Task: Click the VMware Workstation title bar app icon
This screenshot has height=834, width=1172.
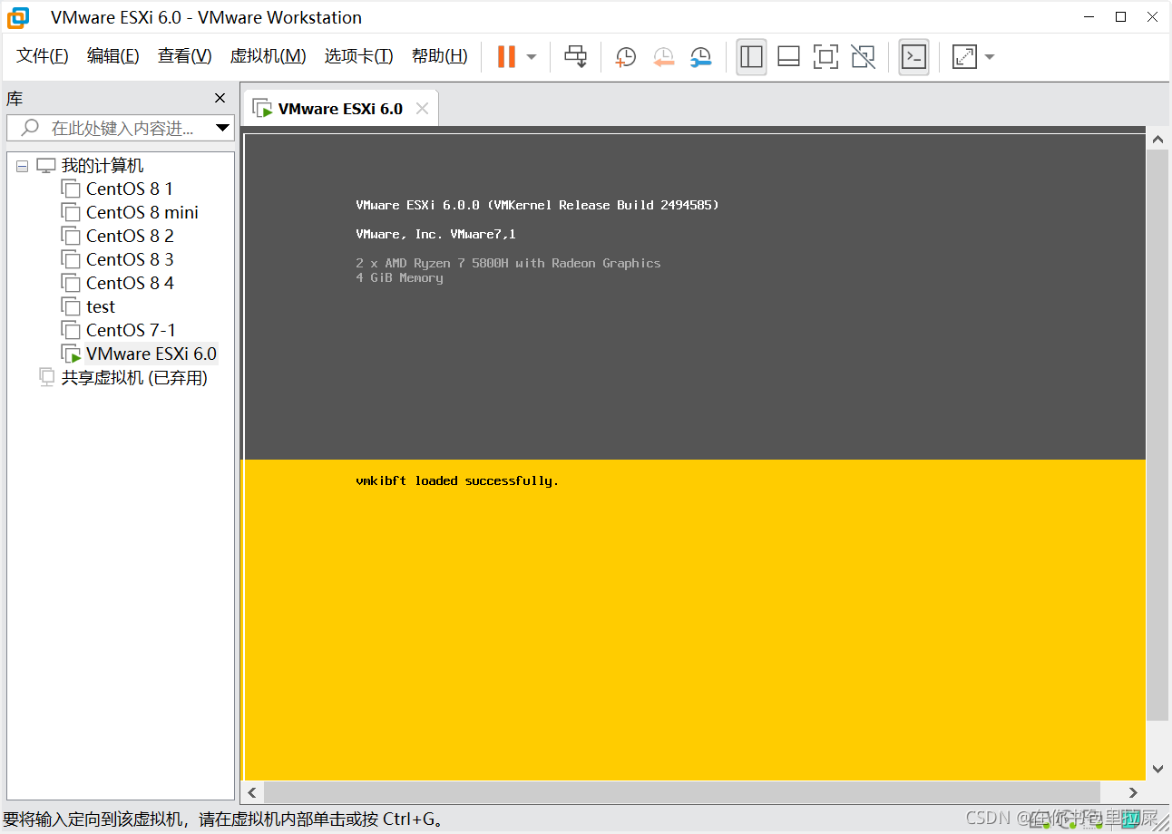Action: coord(18,17)
